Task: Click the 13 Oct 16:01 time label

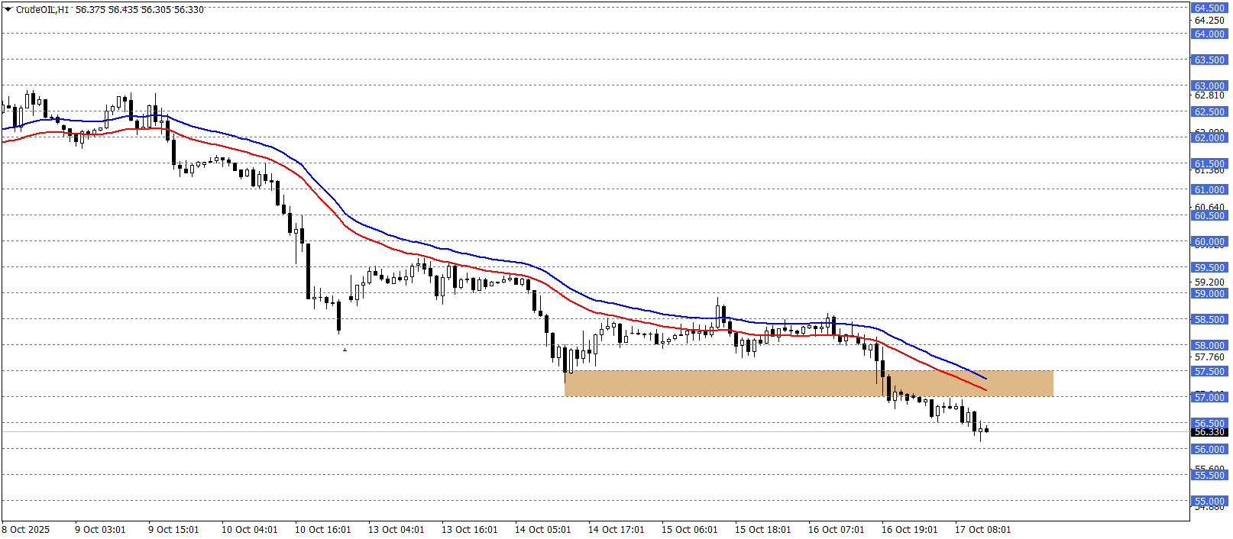Action: pyautogui.click(x=469, y=529)
